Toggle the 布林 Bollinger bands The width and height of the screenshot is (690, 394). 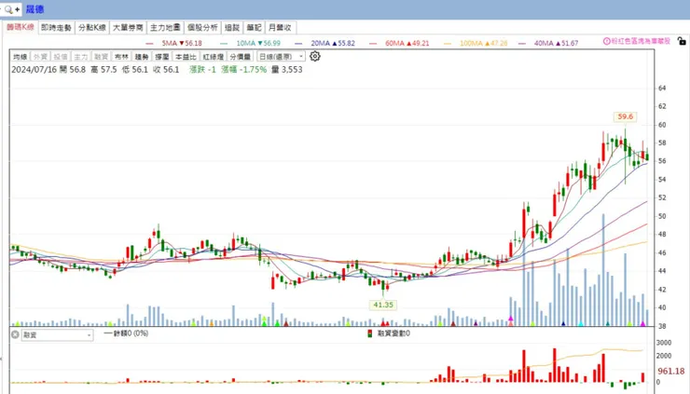121,57
